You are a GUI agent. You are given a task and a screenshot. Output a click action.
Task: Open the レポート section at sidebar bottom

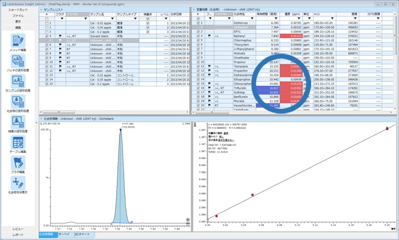click(18, 235)
